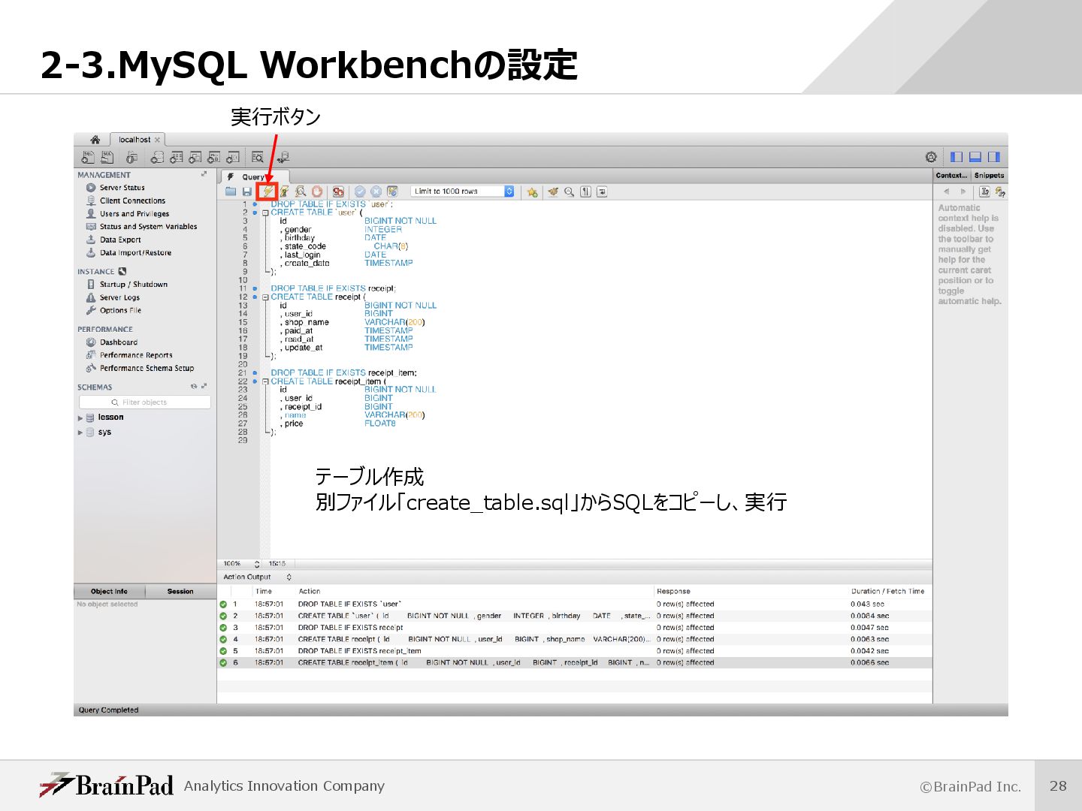The width and height of the screenshot is (1082, 811).
Task: Rollback the transaction icon
Action: (376, 191)
